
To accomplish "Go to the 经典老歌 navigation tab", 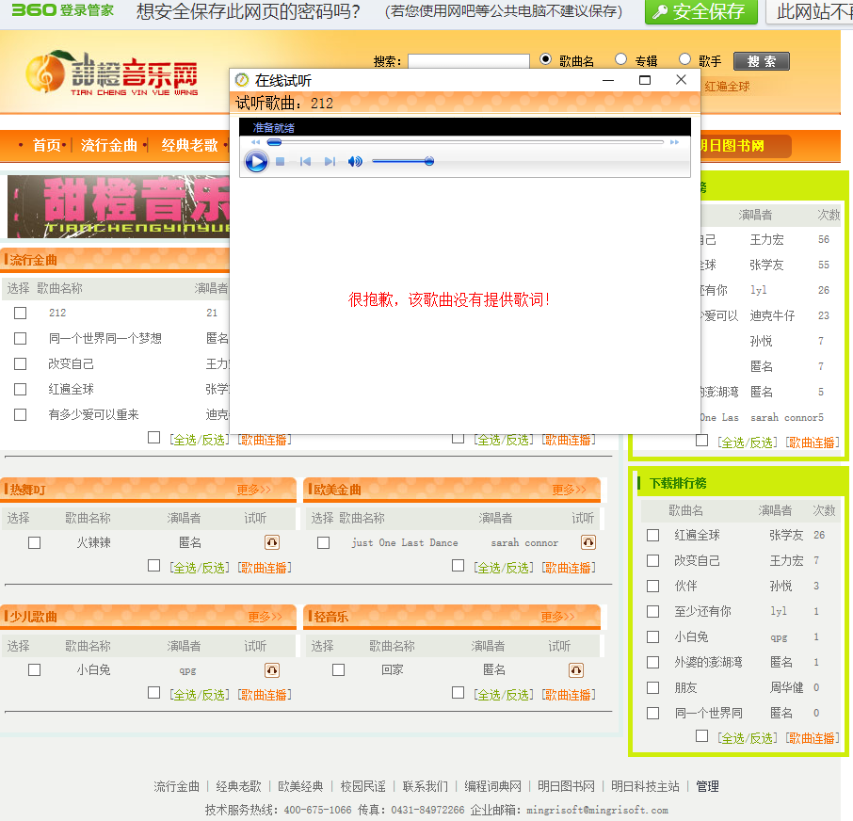I will pyautogui.click(x=189, y=145).
